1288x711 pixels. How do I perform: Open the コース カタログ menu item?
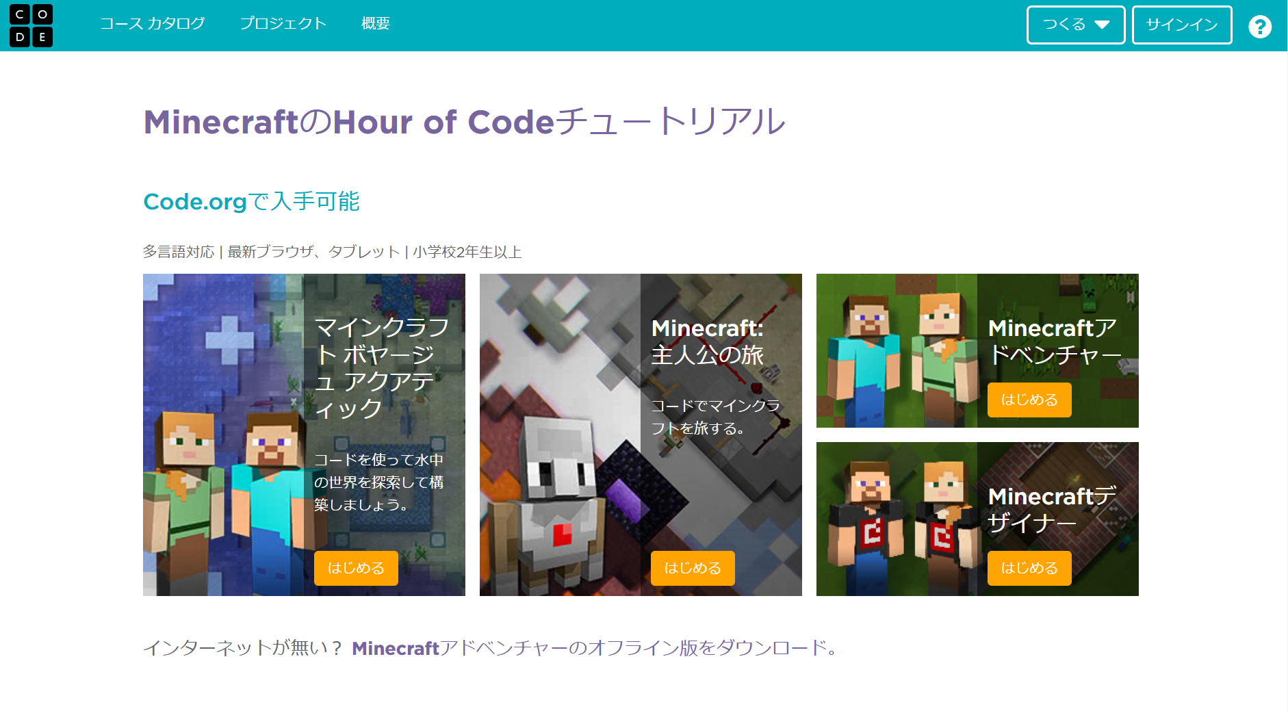click(x=152, y=23)
